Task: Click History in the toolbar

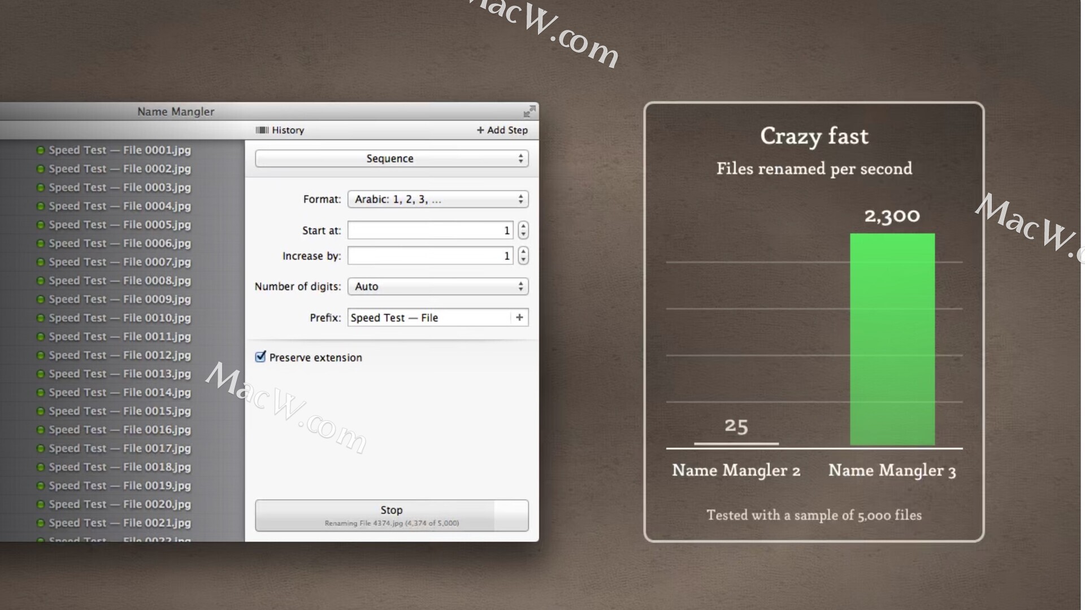Action: click(280, 130)
